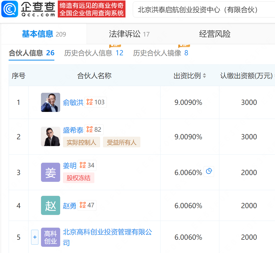Open the 历史合伙人信息 sub-tab
Screen dimensions: 275x253
pyautogui.click(x=94, y=53)
